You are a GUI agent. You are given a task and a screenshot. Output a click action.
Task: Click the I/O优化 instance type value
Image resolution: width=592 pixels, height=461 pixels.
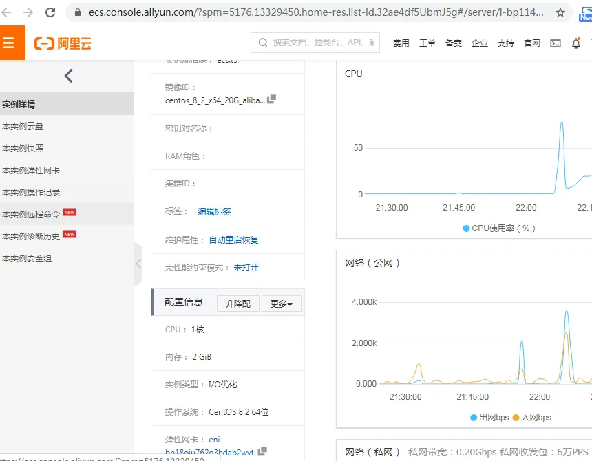pyautogui.click(x=223, y=385)
